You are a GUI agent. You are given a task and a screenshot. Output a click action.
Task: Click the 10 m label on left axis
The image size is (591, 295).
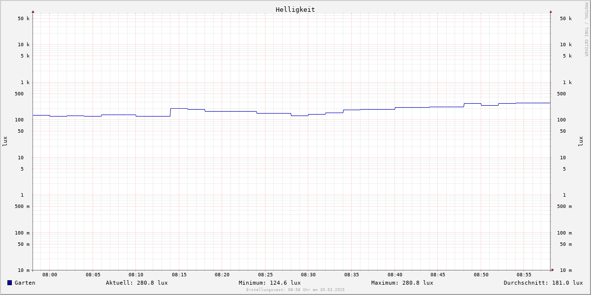tap(24, 270)
